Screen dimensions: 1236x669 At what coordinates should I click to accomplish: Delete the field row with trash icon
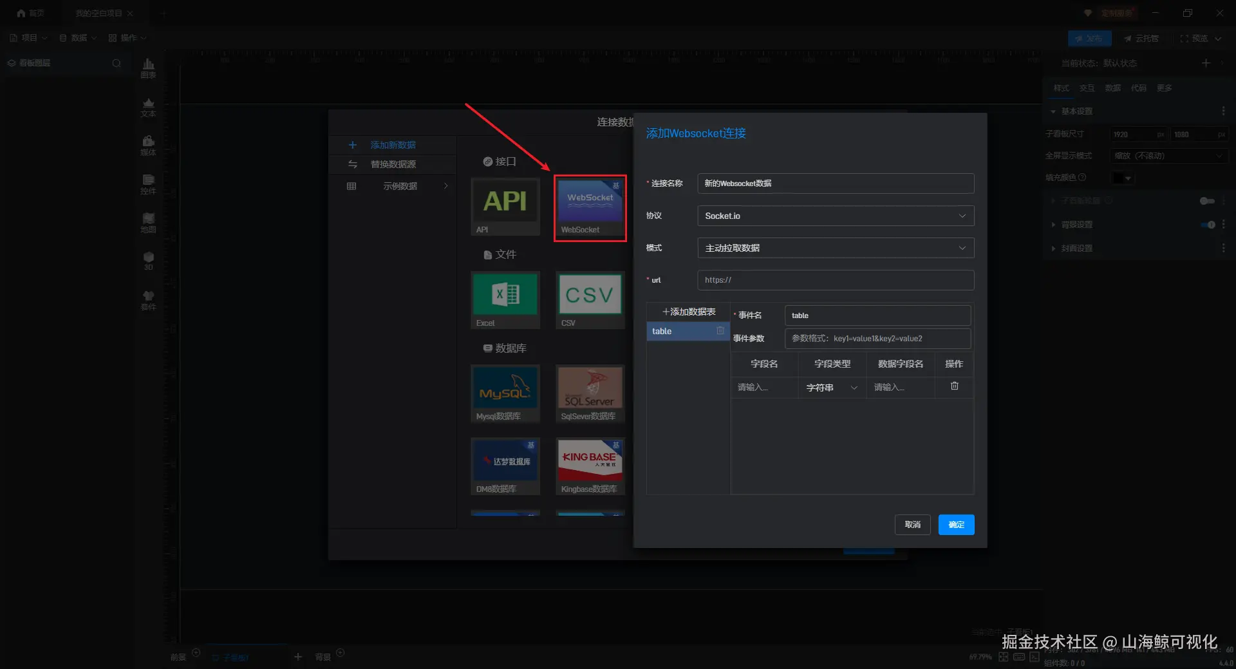[954, 386]
